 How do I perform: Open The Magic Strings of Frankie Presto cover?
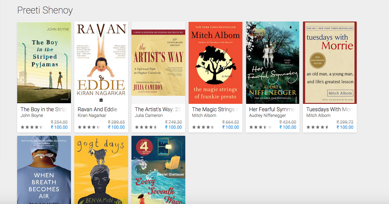pyautogui.click(x=215, y=63)
